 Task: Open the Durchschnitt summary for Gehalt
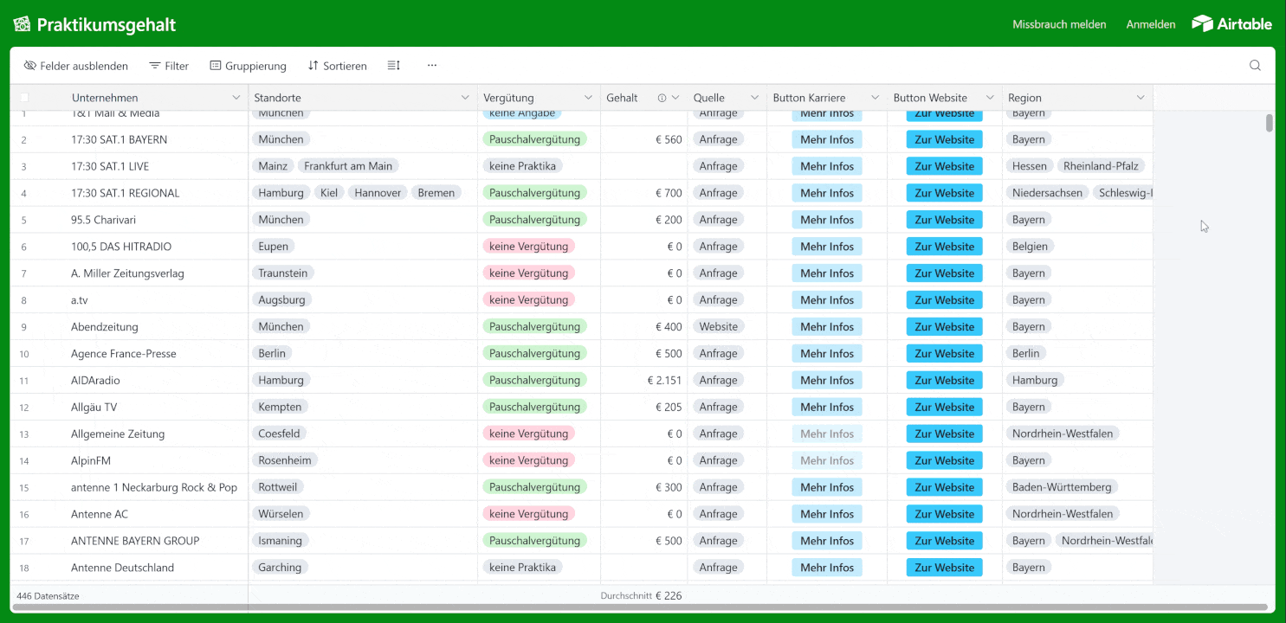click(x=642, y=595)
